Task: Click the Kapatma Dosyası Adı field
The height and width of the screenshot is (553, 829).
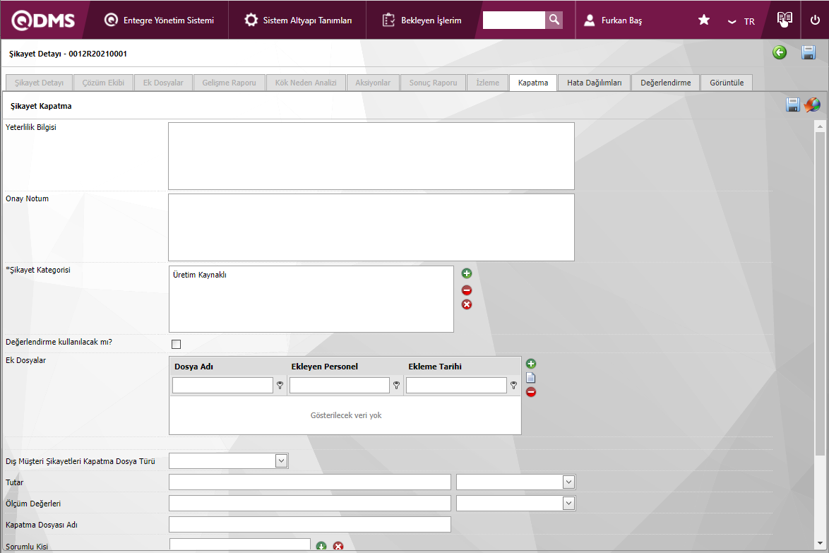Action: coord(310,525)
